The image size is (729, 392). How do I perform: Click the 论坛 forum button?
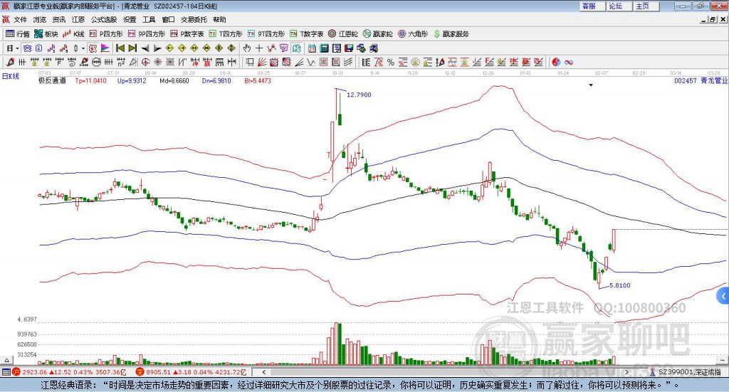click(619, 6)
